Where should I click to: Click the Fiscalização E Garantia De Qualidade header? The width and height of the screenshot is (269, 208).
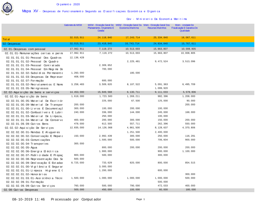click(185, 28)
